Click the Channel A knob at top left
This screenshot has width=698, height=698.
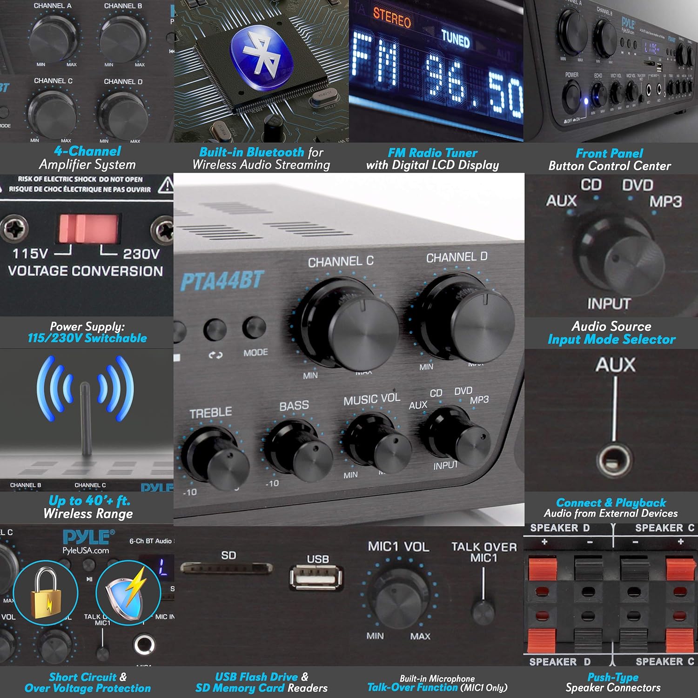(x=52, y=37)
